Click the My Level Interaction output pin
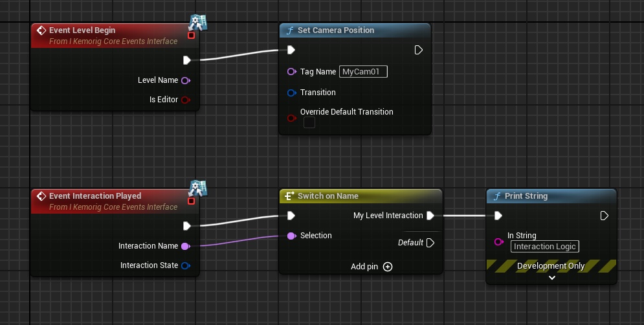Viewport: 644px width, 325px height. click(430, 216)
